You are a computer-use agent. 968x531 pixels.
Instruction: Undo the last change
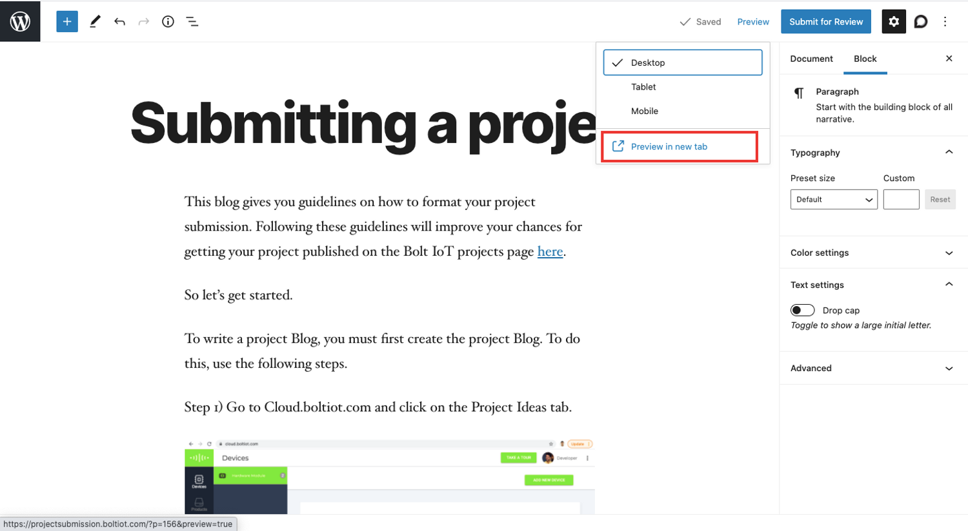click(119, 21)
